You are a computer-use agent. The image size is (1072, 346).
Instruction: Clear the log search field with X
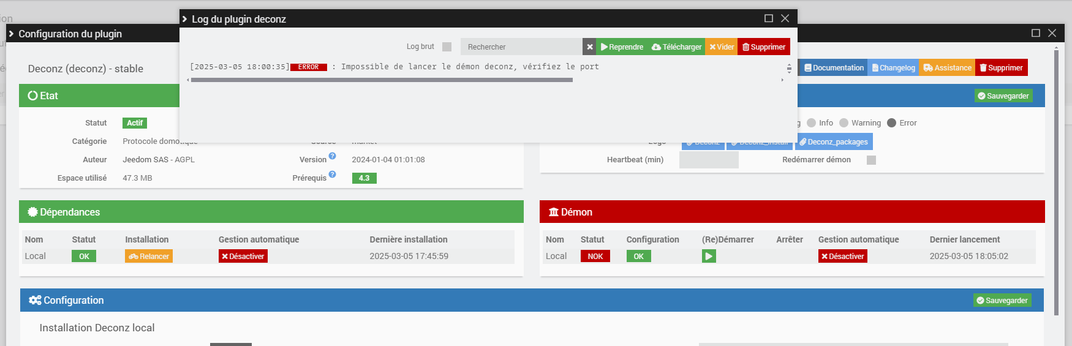589,47
